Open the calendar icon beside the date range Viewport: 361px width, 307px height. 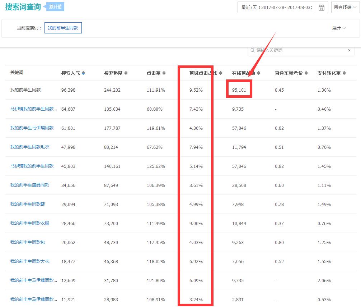[x=321, y=7]
